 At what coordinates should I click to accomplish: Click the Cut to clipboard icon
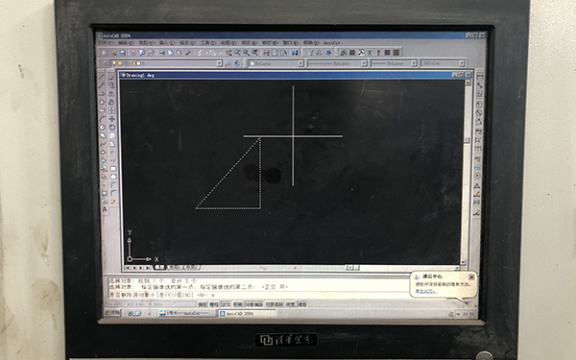pos(162,53)
